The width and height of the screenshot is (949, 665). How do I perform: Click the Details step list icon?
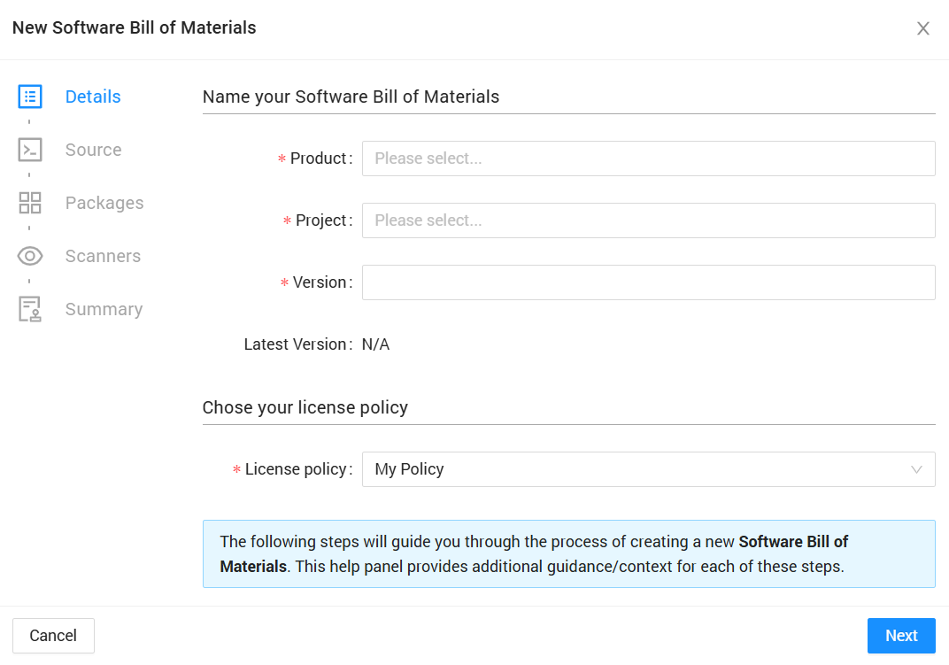[x=30, y=97]
